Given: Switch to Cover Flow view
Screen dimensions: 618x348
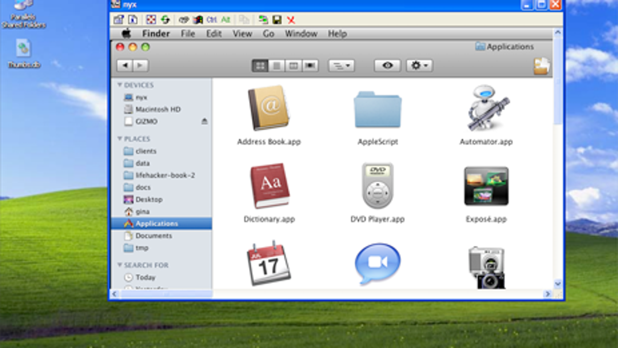Looking at the screenshot, I should tap(310, 66).
